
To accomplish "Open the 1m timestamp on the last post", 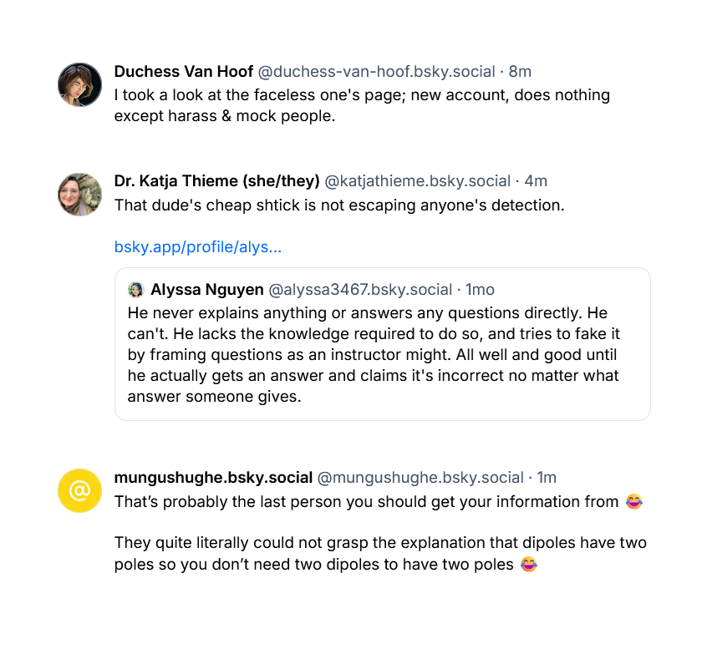I will point(547,478).
